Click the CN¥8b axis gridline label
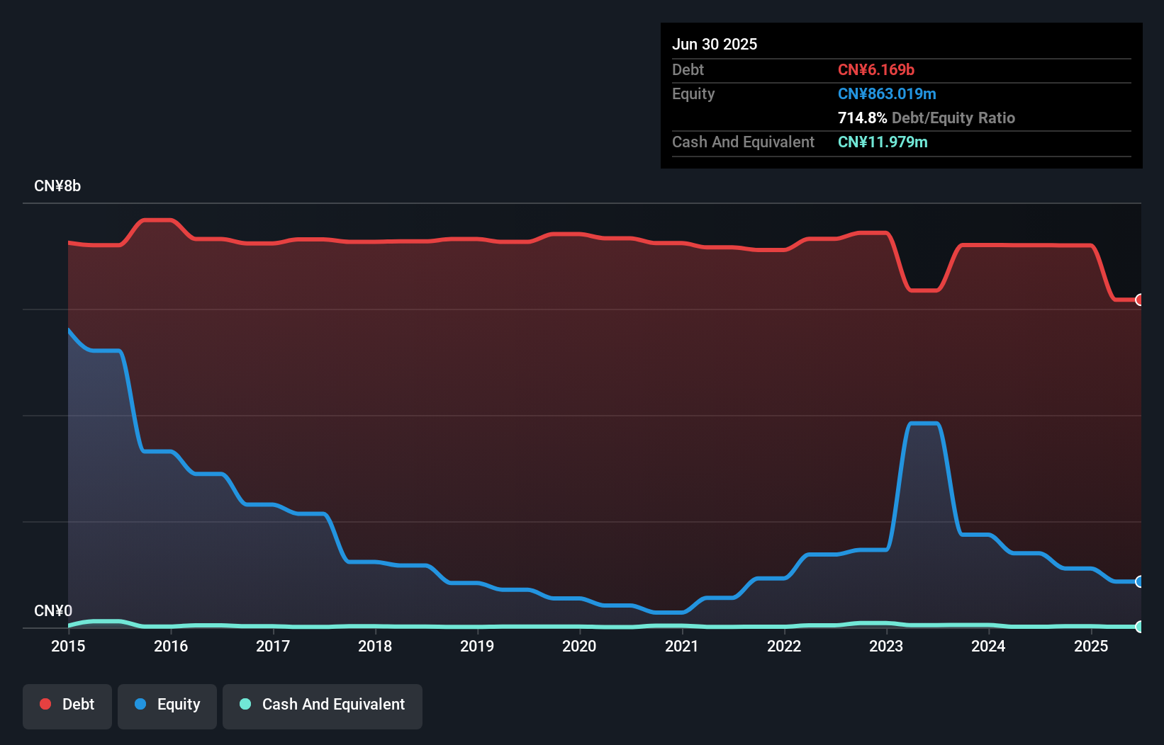 point(58,186)
